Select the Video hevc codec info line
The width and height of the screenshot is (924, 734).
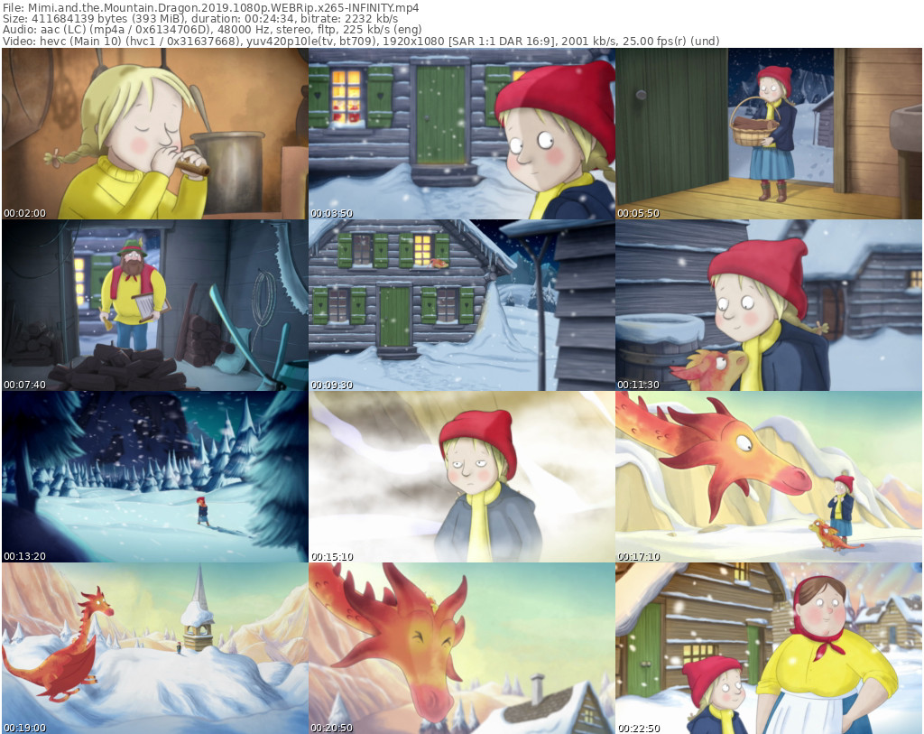361,42
